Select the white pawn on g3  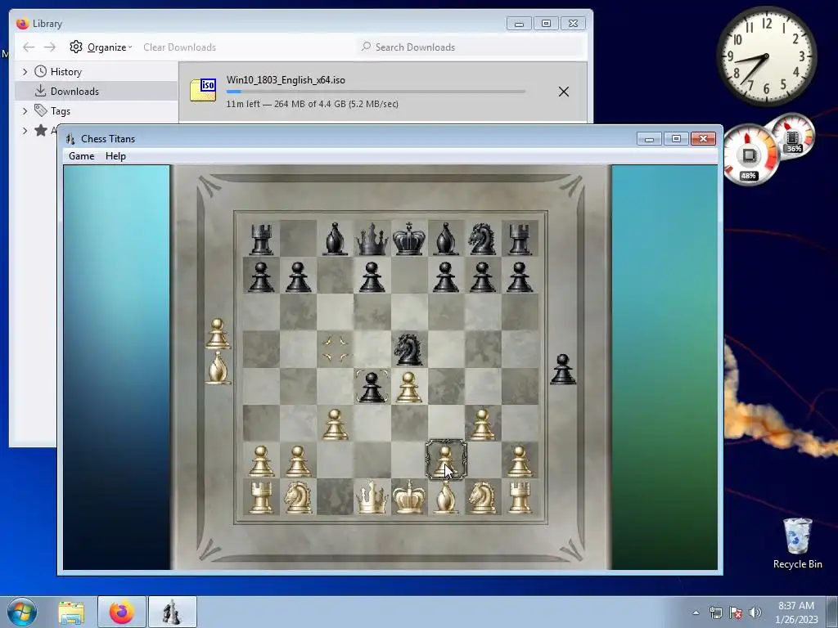(483, 424)
